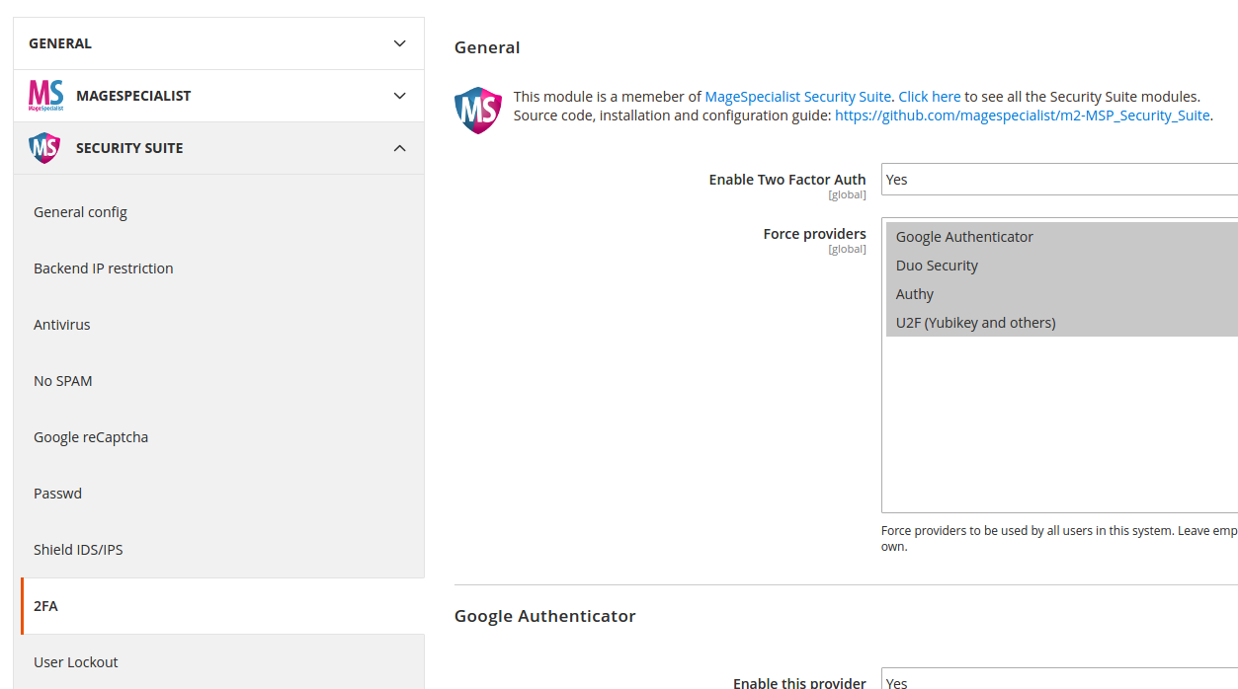
Task: Expand the MageSpecialist section chevron
Action: [x=399, y=96]
